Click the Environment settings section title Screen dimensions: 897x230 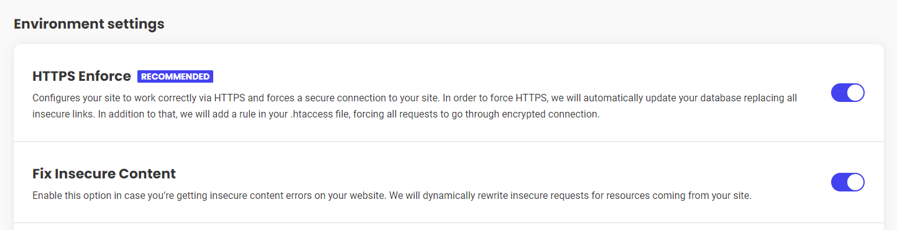coord(89,24)
